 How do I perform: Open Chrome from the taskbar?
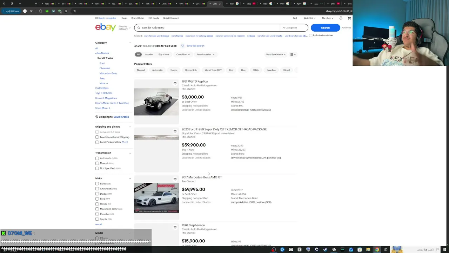click(x=377, y=249)
